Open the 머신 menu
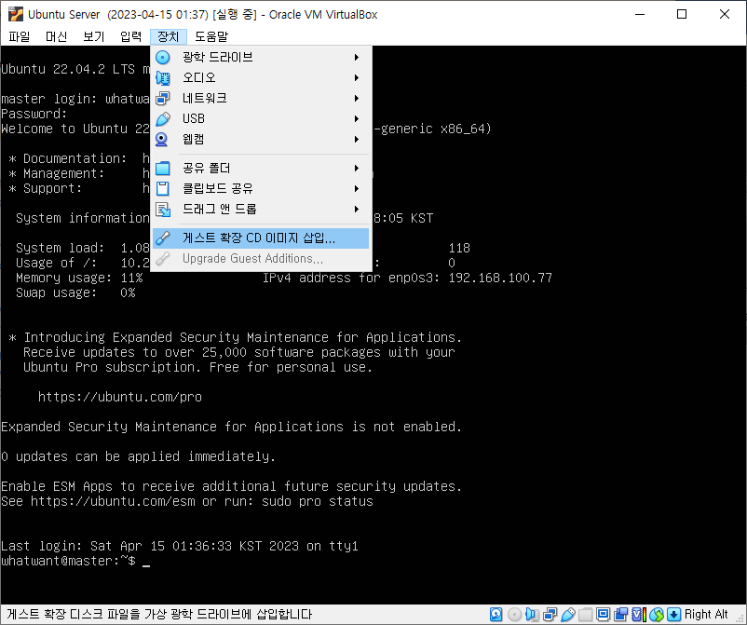This screenshot has width=747, height=625. click(x=56, y=36)
